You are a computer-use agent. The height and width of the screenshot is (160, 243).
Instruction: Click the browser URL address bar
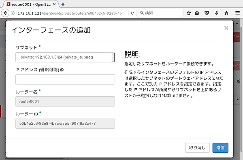coord(70,13)
